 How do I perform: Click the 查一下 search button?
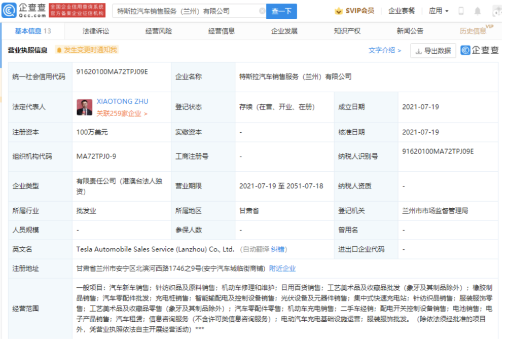281,11
